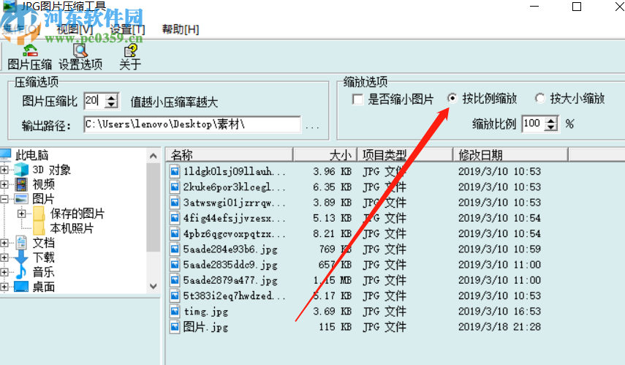Click folder tree scrollbar down arrow

[153, 286]
